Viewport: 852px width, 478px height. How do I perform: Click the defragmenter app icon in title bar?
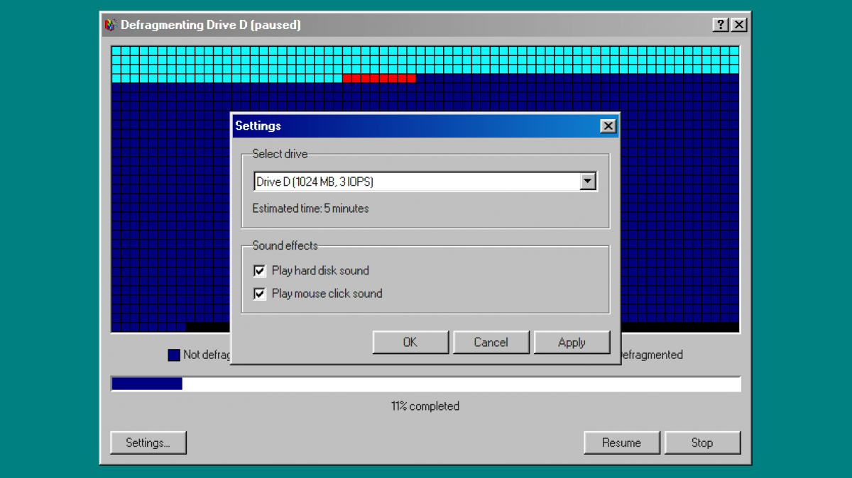[x=111, y=26]
